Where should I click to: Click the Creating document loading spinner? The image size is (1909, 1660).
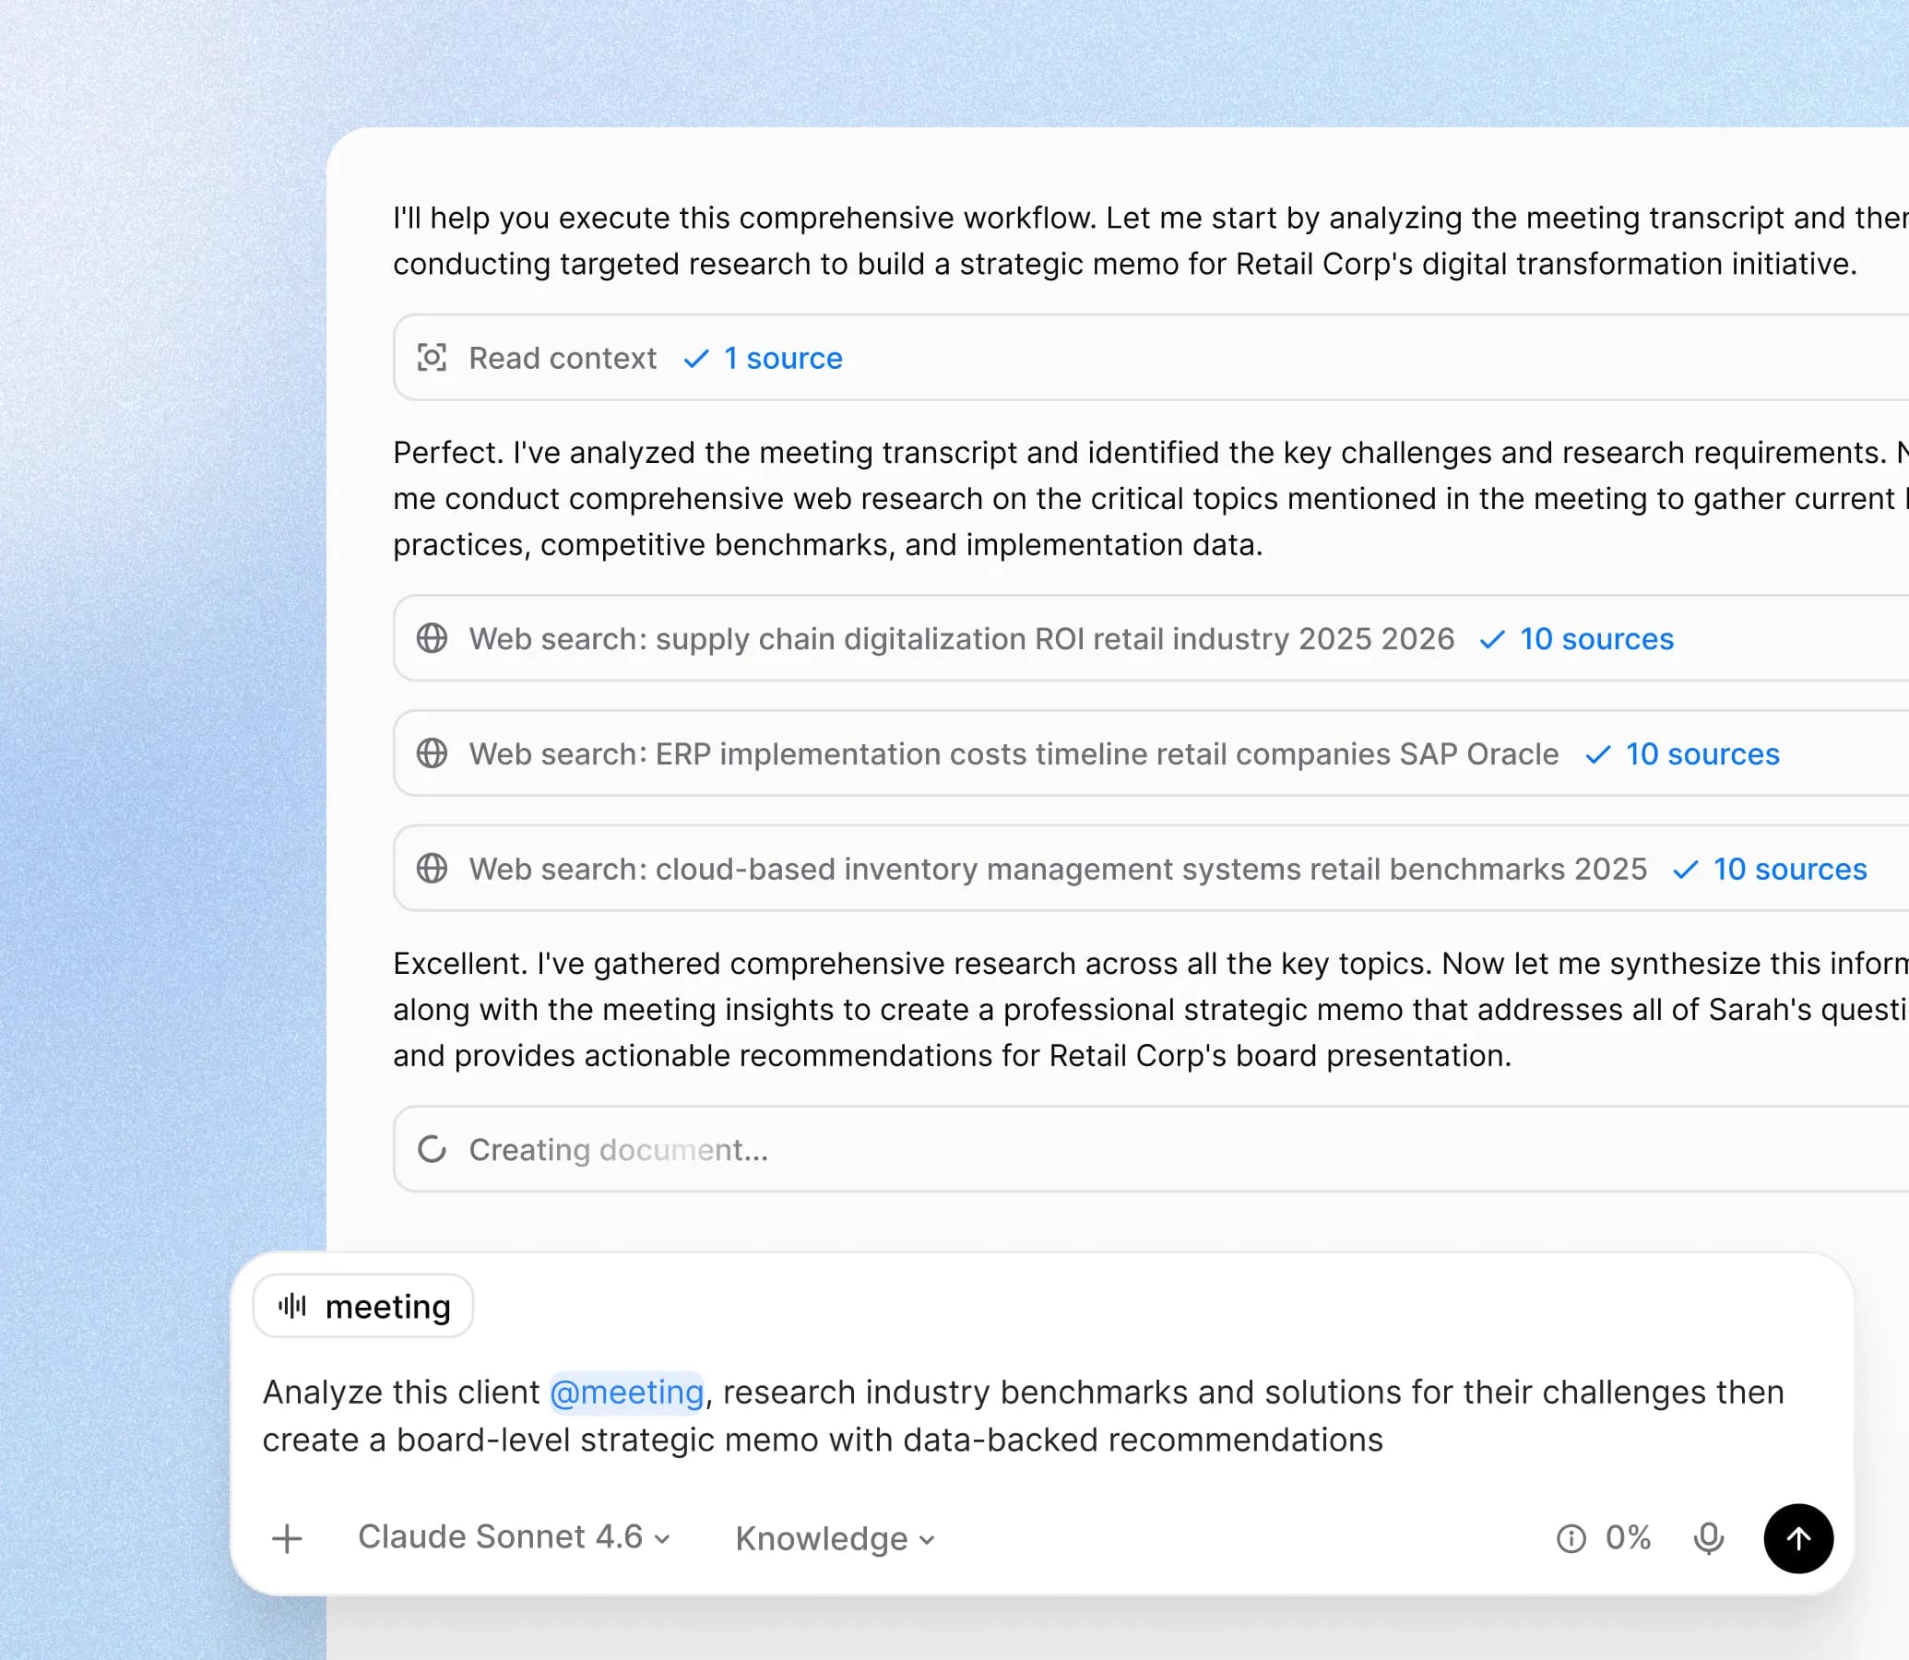(x=432, y=1150)
